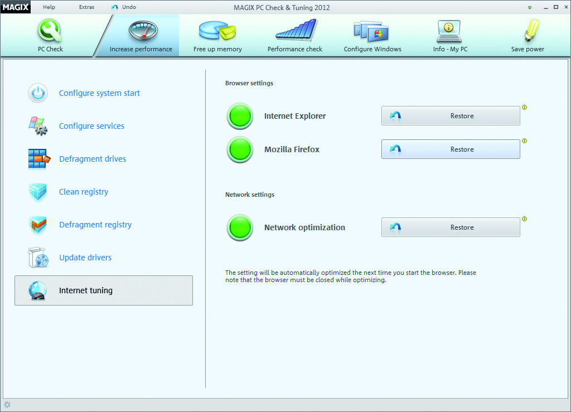571x412 pixels.
Task: Select the Internet tuning sidebar entry
Action: (104, 290)
